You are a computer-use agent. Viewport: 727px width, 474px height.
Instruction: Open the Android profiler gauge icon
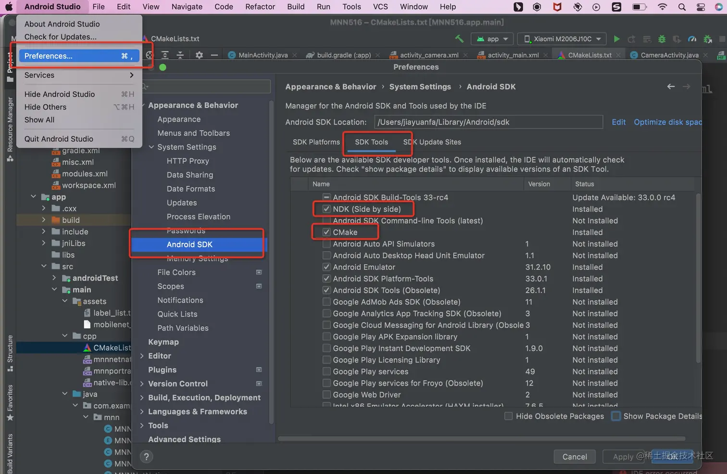(x=692, y=39)
